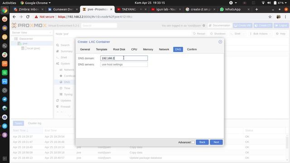The width and height of the screenshot is (290, 163).
Task: Click the user settings gear icon
Action: [x=204, y=25]
